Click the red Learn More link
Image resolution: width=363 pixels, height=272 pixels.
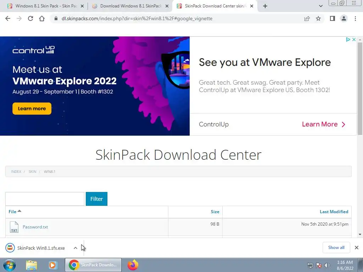coord(324,124)
